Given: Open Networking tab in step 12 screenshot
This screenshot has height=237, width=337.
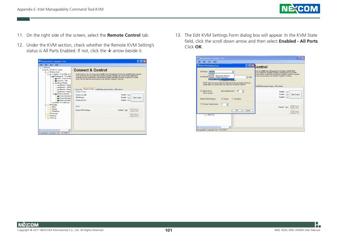Looking at the screenshot, I should [x=118, y=89].
